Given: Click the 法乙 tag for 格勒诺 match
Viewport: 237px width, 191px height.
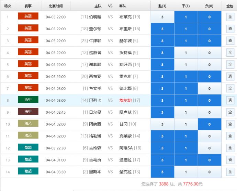Looking at the screenshot, I should (28, 135).
